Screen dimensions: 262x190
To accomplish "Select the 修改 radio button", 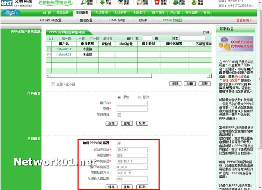I will tap(139, 97).
